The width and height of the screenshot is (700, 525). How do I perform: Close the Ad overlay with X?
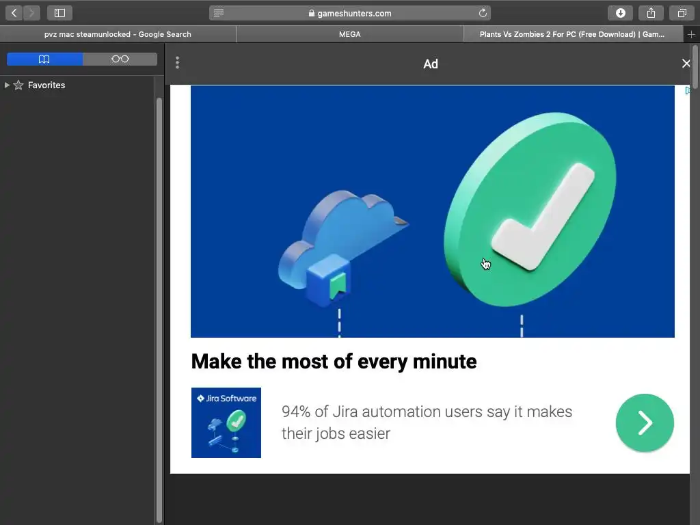tap(686, 64)
